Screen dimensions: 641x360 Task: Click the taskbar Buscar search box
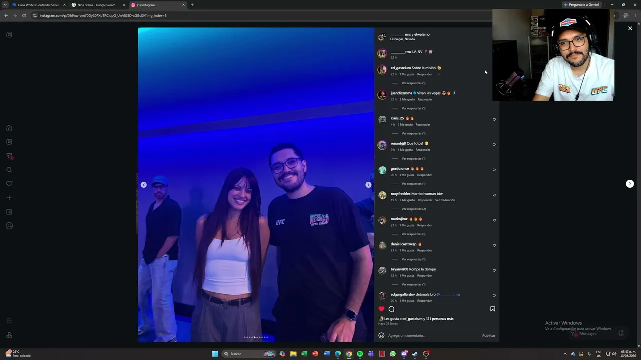pos(249,354)
